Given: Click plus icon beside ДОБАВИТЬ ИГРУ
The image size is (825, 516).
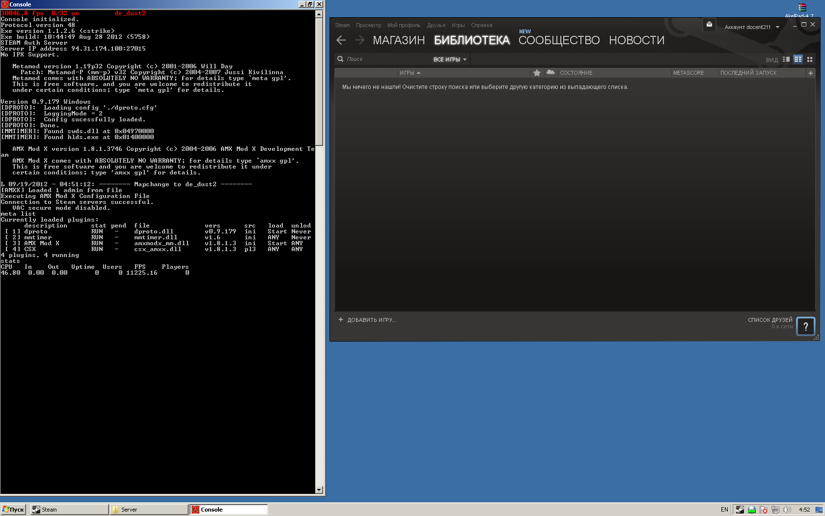Looking at the screenshot, I should click(341, 319).
